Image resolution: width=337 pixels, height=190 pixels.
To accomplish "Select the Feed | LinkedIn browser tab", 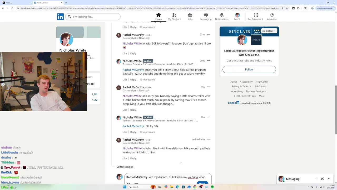I will 48,3.
